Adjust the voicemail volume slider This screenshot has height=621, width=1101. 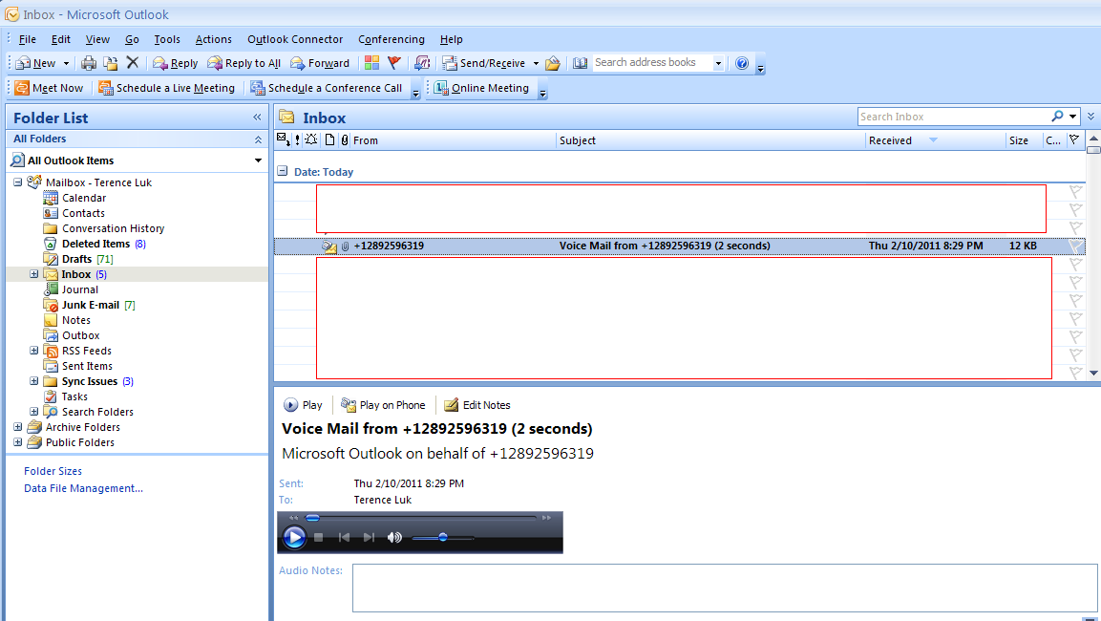(x=442, y=537)
